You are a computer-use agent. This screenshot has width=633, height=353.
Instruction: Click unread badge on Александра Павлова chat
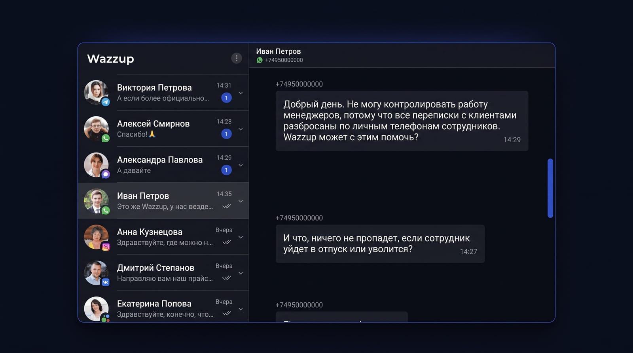tap(226, 170)
